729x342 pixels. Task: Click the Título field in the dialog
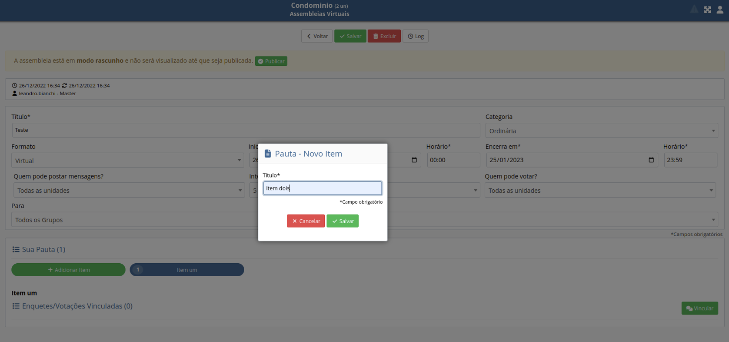323,188
